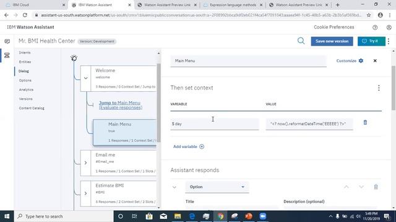
Task: Open Analytics in sidebar
Action: 26,89
